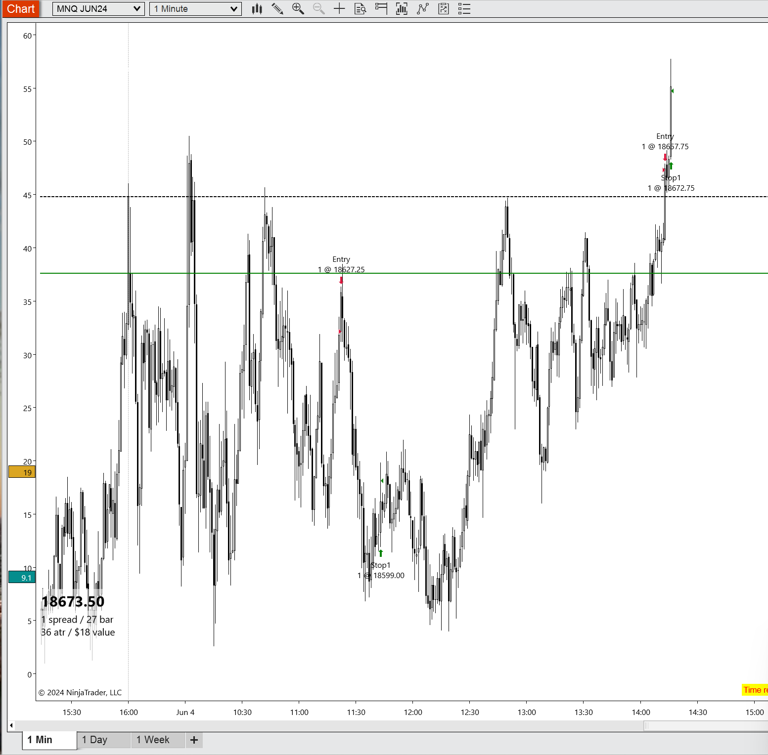Image resolution: width=768 pixels, height=755 pixels.
Task: Click the teal 9.1 price marker
Action: (x=22, y=577)
